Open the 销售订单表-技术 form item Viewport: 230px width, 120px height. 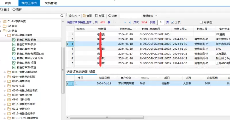coord(14,44)
